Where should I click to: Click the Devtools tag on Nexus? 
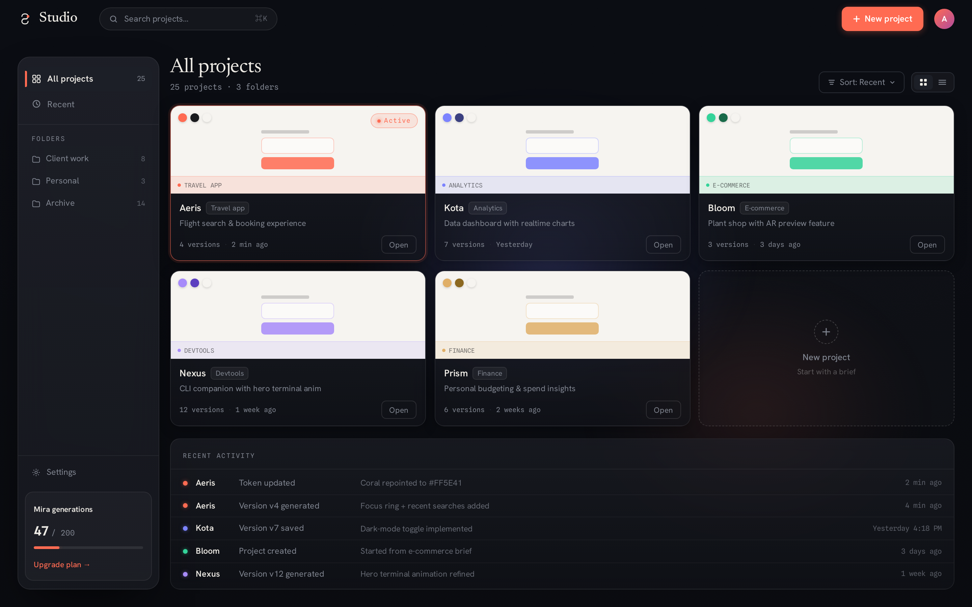point(230,373)
